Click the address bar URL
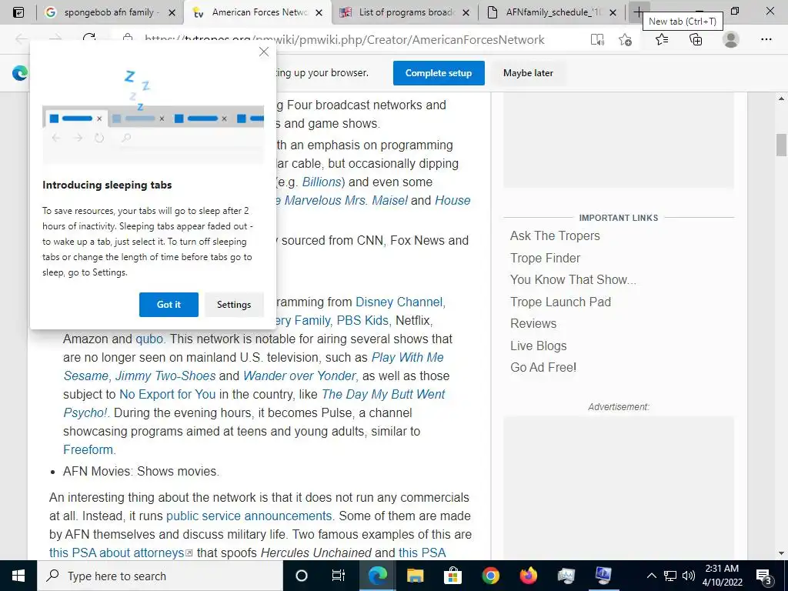The height and width of the screenshot is (591, 788). (x=344, y=40)
